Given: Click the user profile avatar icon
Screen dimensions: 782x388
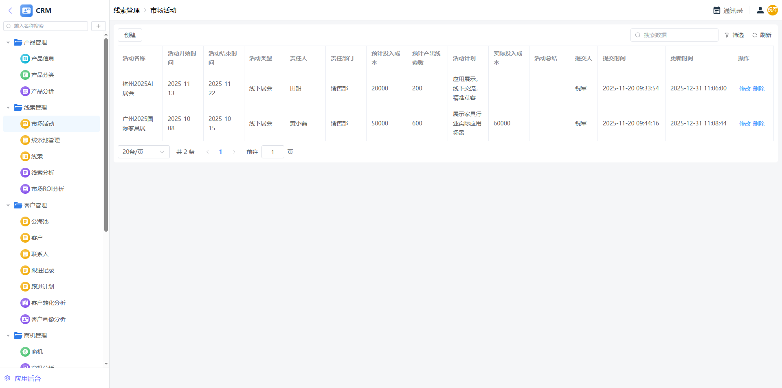Looking at the screenshot, I should 760,11.
